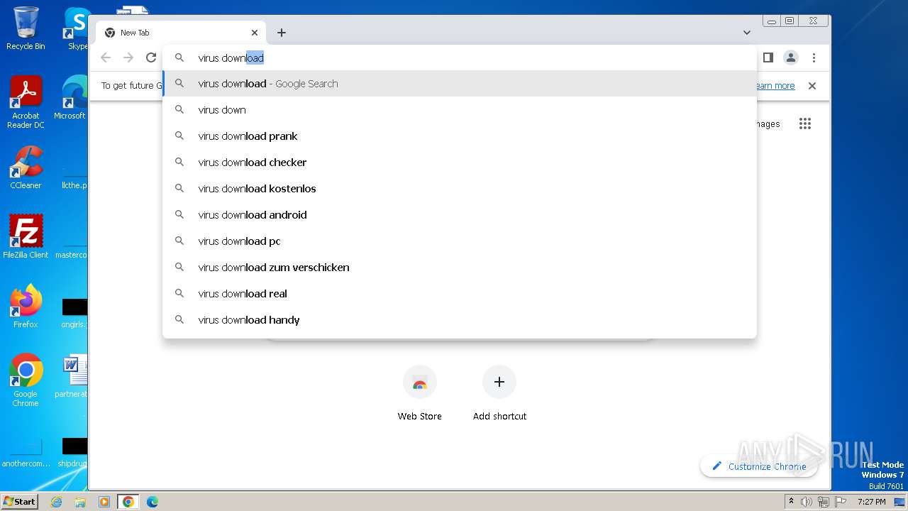Go forward using the forward arrow
908x511 pixels.
click(x=128, y=58)
